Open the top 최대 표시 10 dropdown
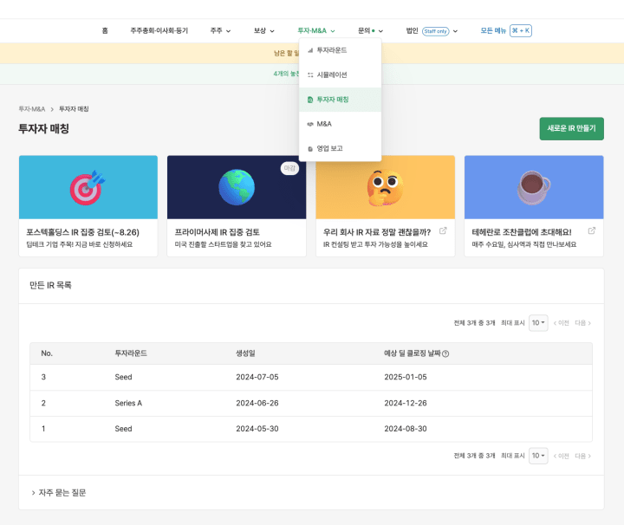This screenshot has height=525, width=624. point(538,322)
